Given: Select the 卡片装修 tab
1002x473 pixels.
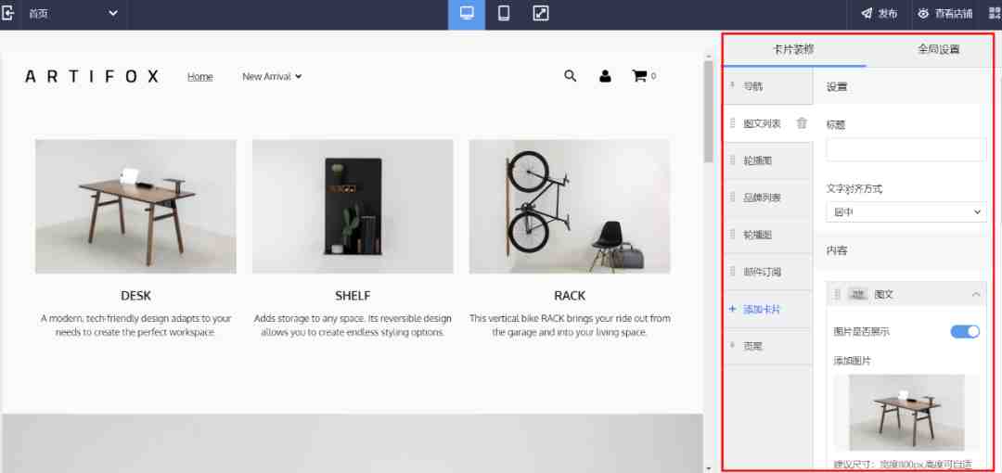Looking at the screenshot, I should pyautogui.click(x=793, y=49).
